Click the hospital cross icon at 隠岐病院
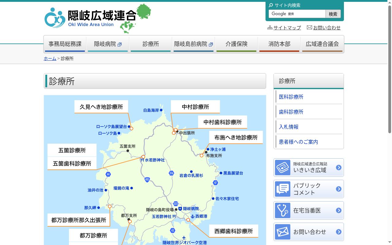The height and width of the screenshot is (245, 392). [x=180, y=209]
